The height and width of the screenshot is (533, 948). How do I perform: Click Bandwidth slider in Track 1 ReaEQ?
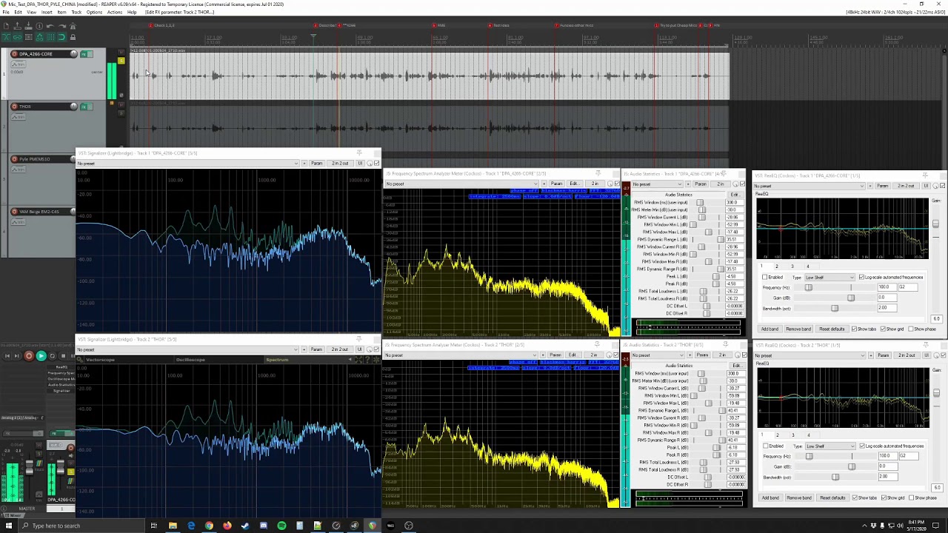click(x=835, y=308)
